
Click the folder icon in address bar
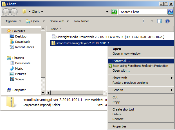pos(24,12)
